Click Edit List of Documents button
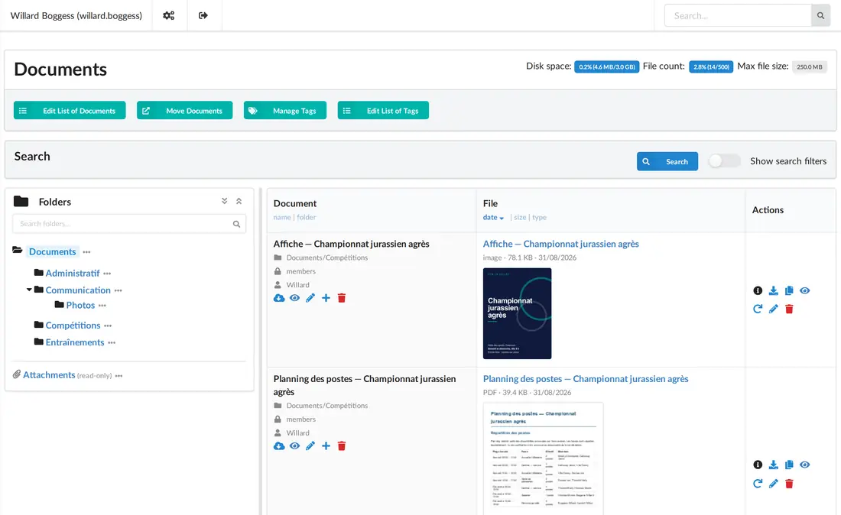The image size is (841, 515). pyautogui.click(x=70, y=110)
